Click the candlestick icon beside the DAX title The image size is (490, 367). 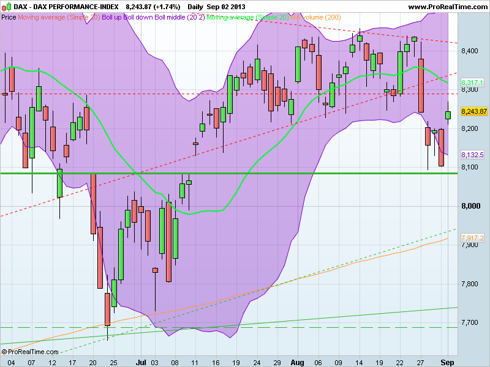(6, 7)
